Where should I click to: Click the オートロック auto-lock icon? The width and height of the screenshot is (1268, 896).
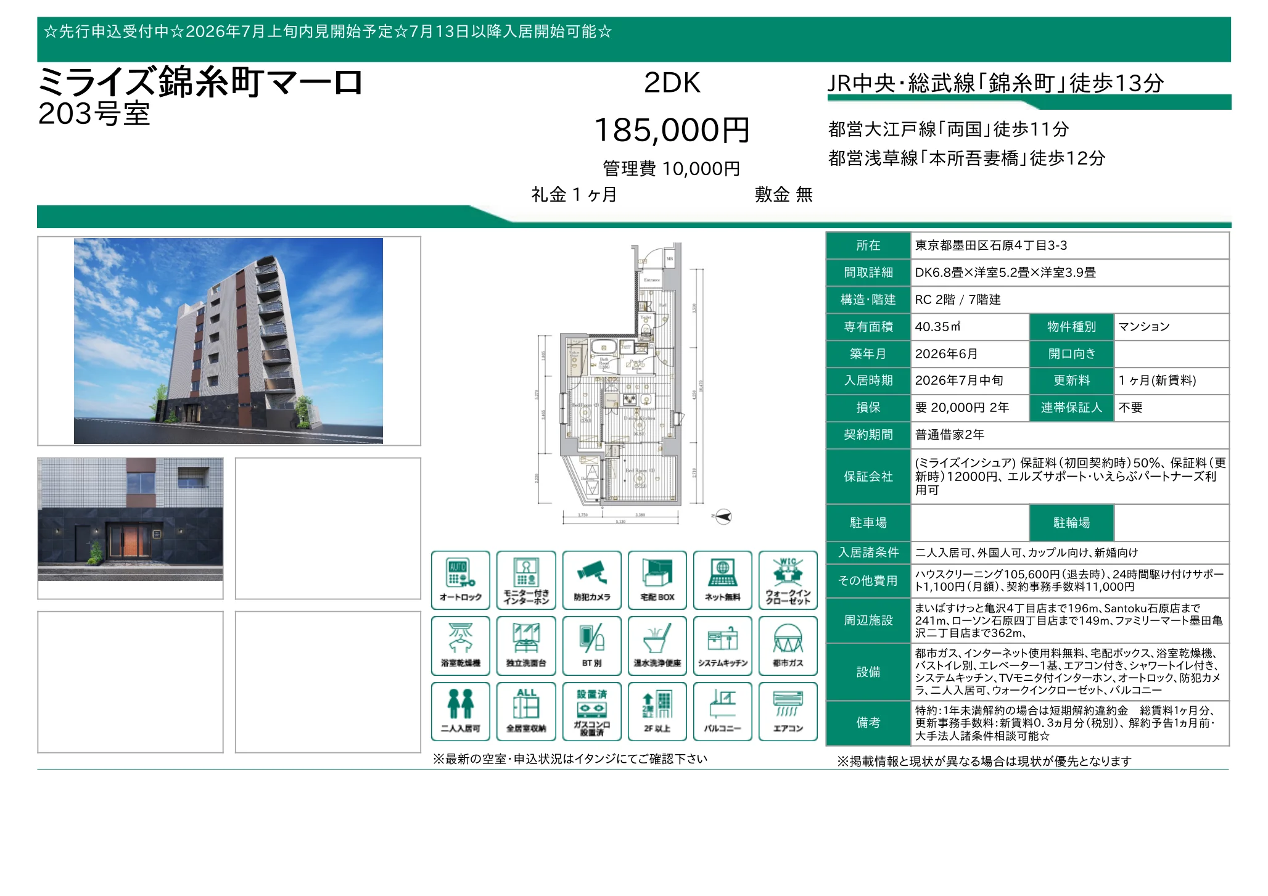(x=461, y=580)
